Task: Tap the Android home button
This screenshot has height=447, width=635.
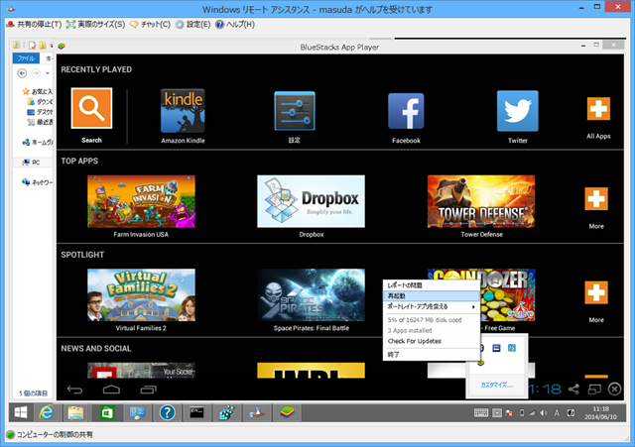Action: click(111, 389)
